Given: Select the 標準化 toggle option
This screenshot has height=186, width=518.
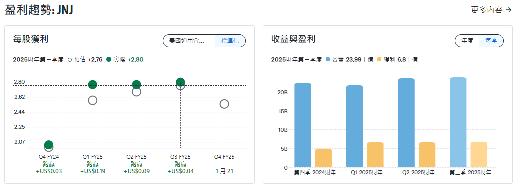Looking at the screenshot, I should [x=230, y=41].
